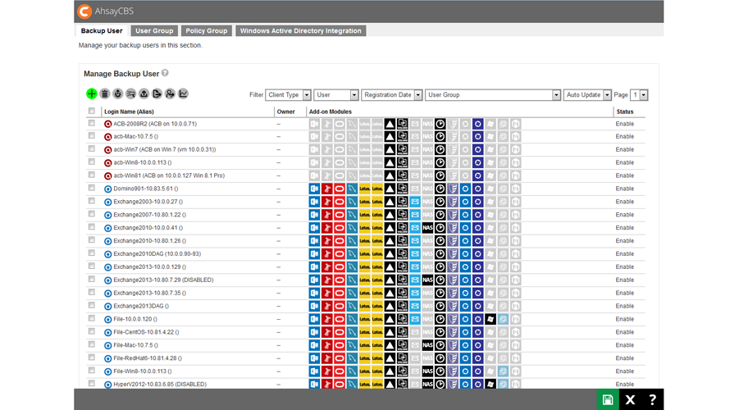Check the box for ACB-2008R2 user

pyautogui.click(x=92, y=123)
